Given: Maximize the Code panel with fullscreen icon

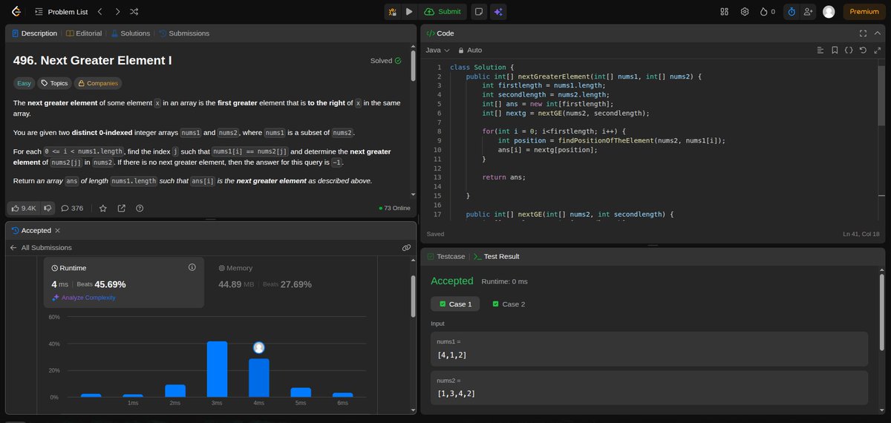Looking at the screenshot, I should tap(863, 33).
